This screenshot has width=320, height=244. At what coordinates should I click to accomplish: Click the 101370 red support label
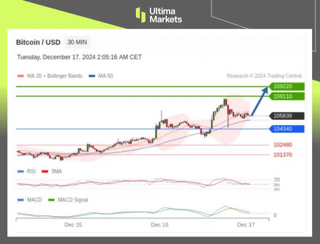coord(282,155)
